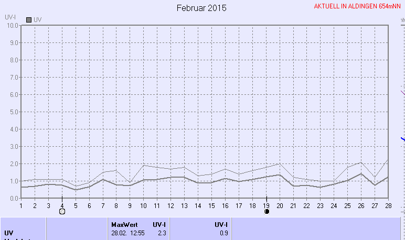Click the max date '28.02. 12:55' cell
This screenshot has height=240, width=405.
(x=127, y=233)
